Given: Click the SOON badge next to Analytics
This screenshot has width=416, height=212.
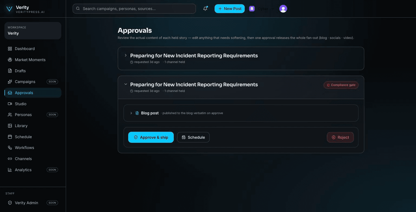Looking at the screenshot, I should [x=52, y=170].
